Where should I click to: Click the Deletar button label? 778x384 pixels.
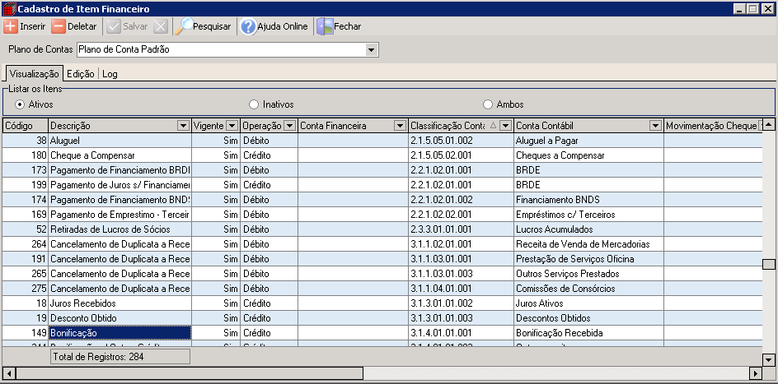(82, 26)
